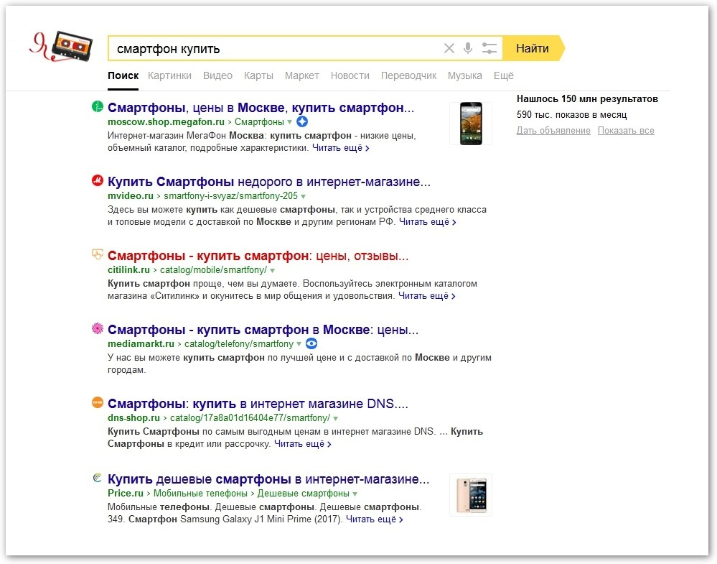Expand dropdown arrow after mediamarkt.ru URL
Image resolution: width=717 pixels, height=564 pixels.
coord(299,344)
